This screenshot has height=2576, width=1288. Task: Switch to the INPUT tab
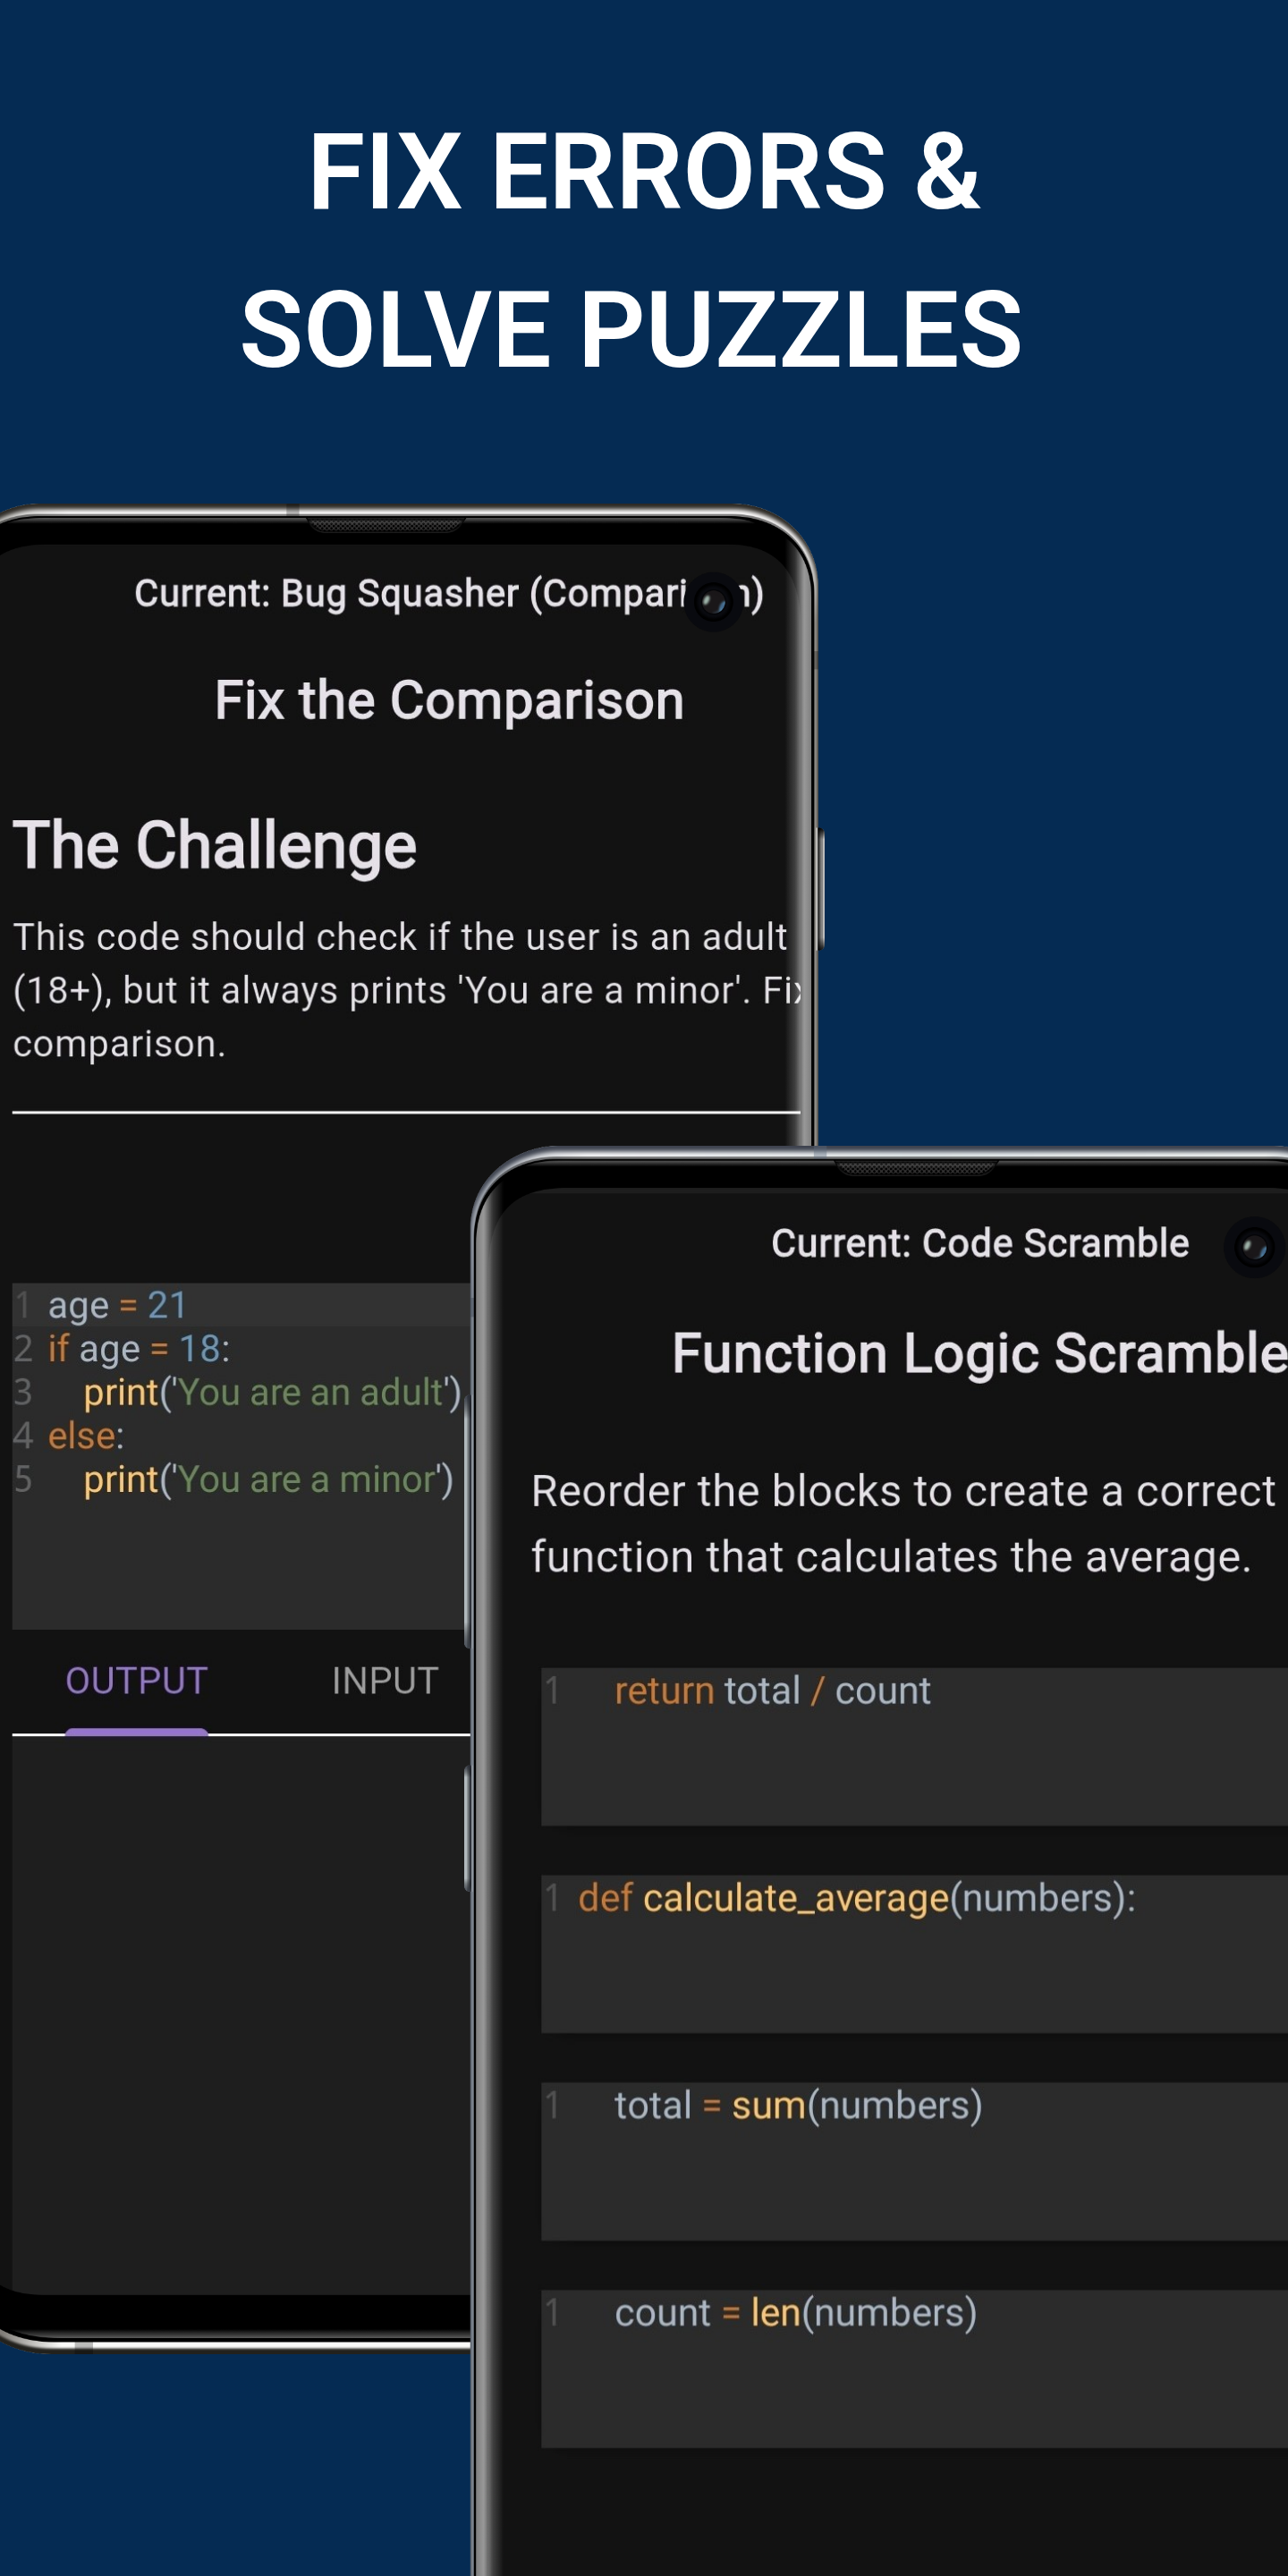[x=385, y=1681]
